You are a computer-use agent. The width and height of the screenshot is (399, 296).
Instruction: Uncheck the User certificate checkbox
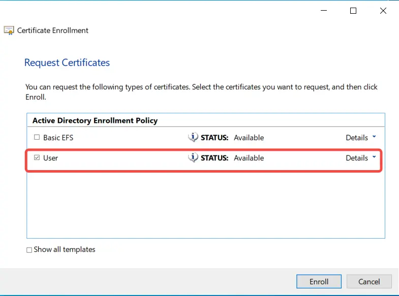click(x=37, y=157)
